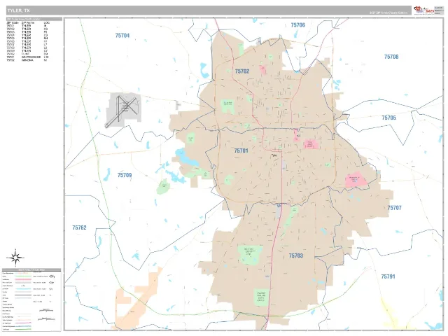448x336 pixels.
Task: Click the edition text in title bar
Action: (x=388, y=13)
